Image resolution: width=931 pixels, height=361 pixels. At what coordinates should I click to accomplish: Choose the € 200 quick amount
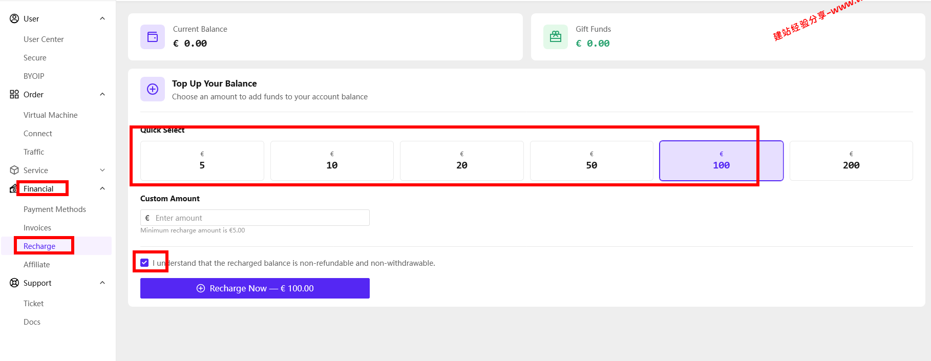coord(851,161)
